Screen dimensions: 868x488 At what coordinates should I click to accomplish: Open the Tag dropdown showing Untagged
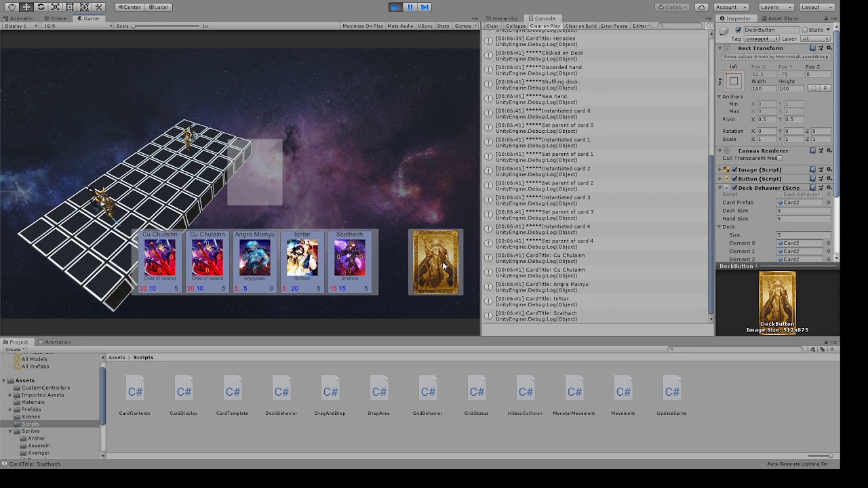(x=760, y=39)
